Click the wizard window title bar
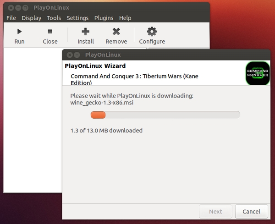 166,55
